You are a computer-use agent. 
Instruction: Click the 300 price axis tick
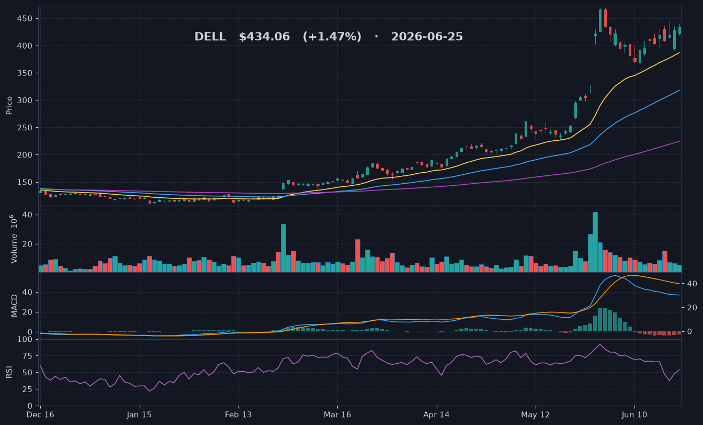click(26, 100)
